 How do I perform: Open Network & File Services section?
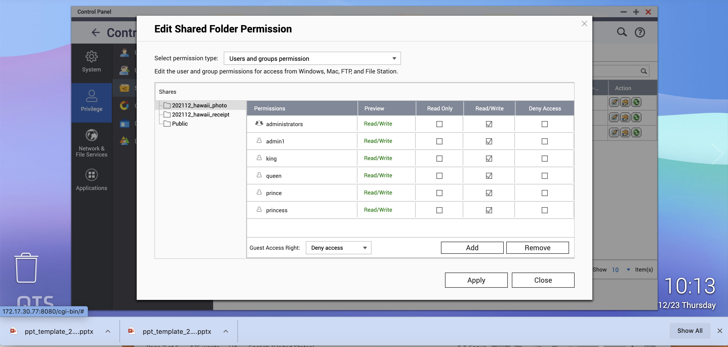point(92,143)
